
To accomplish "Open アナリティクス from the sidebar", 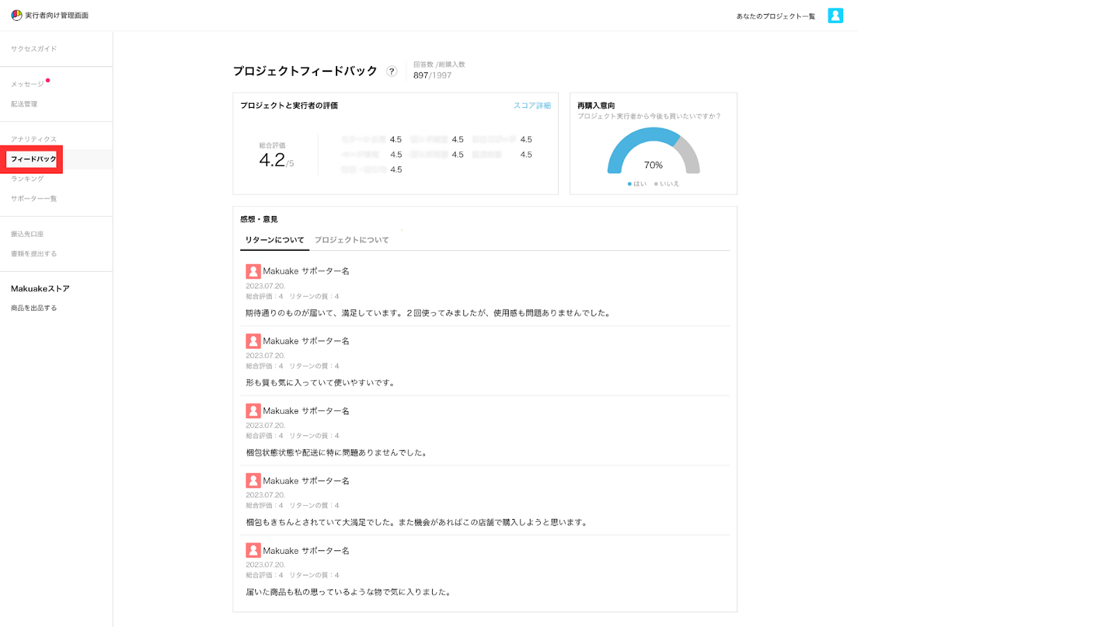I will (x=33, y=139).
